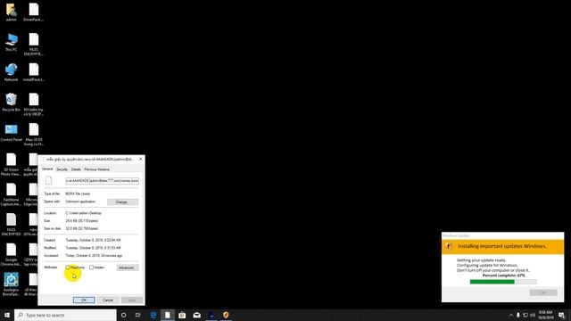
Task: Select FILES ENCRYPTED file above Google Chrome
Action: pyautogui.click(x=11, y=225)
